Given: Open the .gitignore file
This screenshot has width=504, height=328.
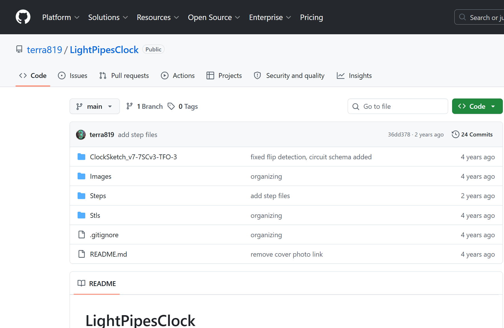Looking at the screenshot, I should click(104, 235).
